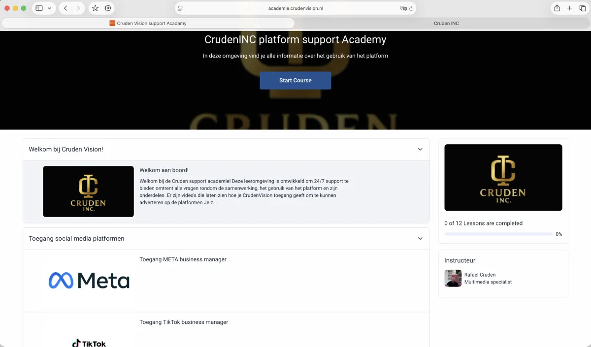Open Toegang TikTok business manager lesson
This screenshot has height=347, width=591.
coord(184,322)
